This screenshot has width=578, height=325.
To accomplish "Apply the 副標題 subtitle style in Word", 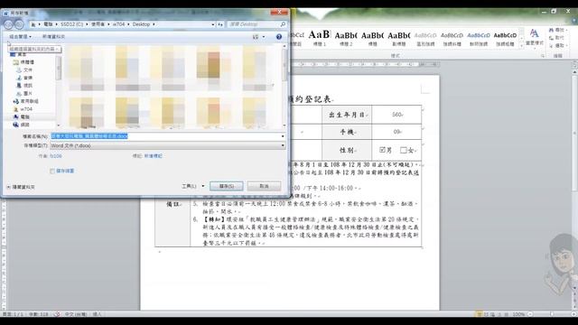I will (399, 38).
